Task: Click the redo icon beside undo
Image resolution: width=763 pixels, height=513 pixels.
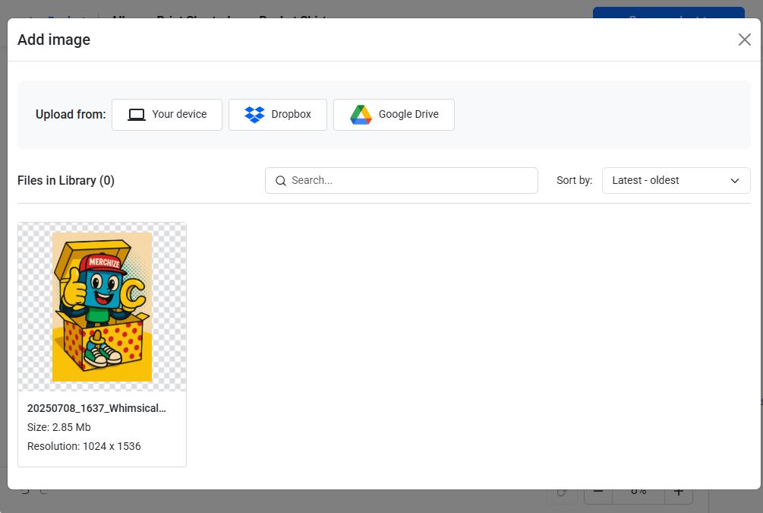Action: click(44, 492)
